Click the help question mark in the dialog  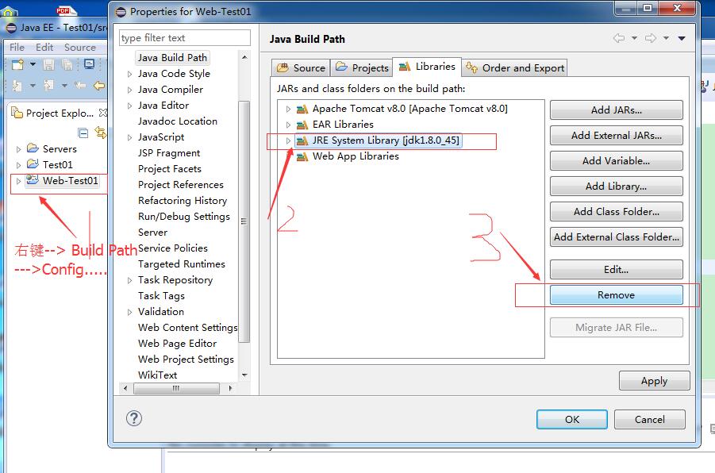(x=134, y=419)
